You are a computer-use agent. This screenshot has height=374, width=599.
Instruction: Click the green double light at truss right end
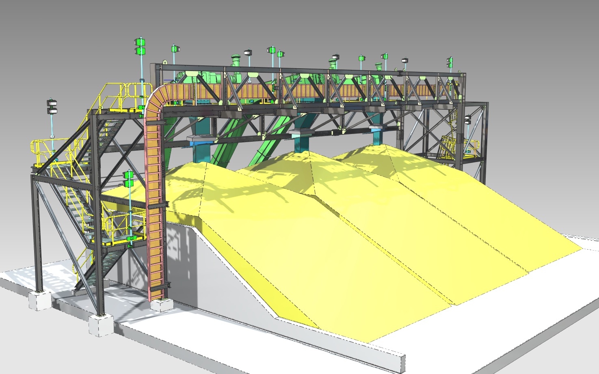[450, 62]
